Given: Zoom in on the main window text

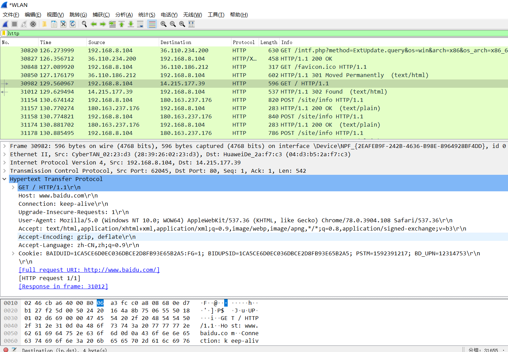Looking at the screenshot, I should point(164,24).
